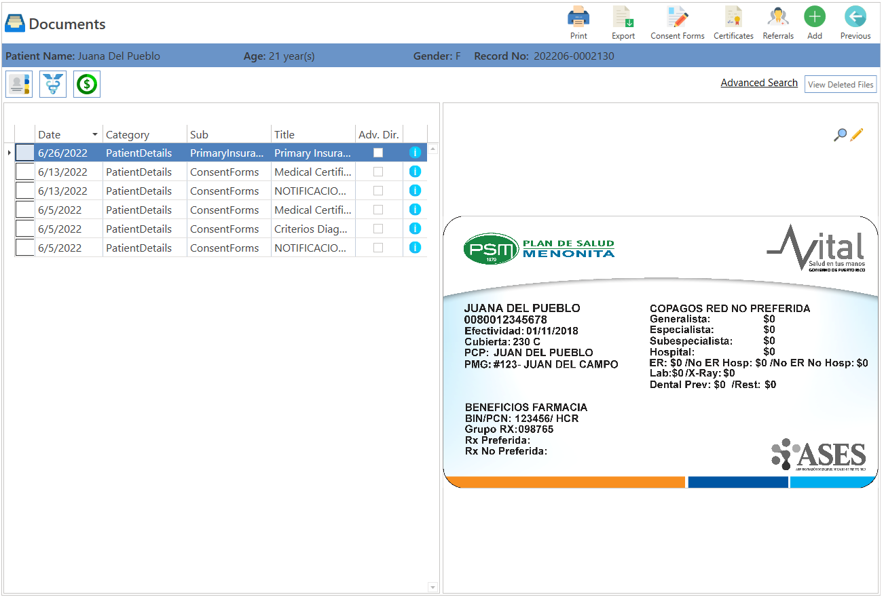Image resolution: width=884 pixels, height=597 pixels.
Task: Click the Date column header label
Action: click(50, 134)
